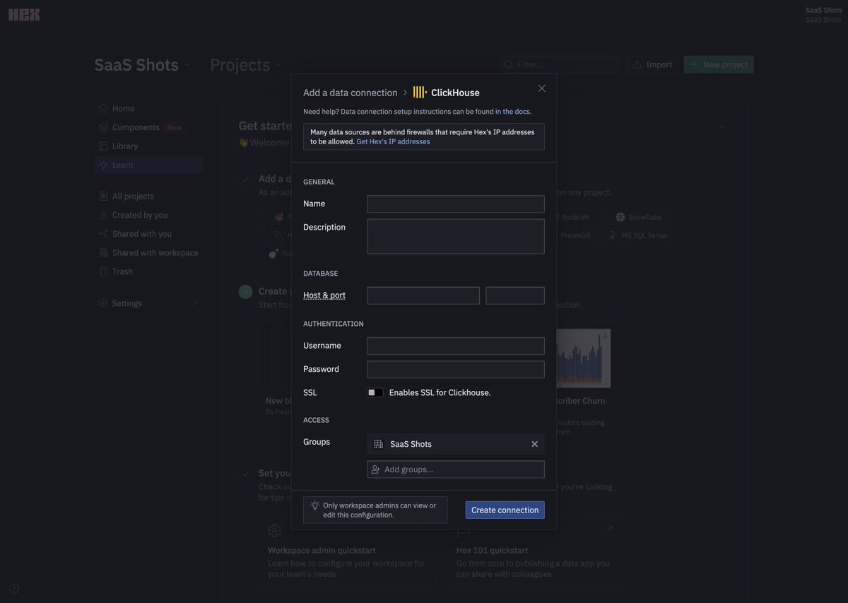
Task: Open Created by you in sidebar
Action: pos(148,215)
